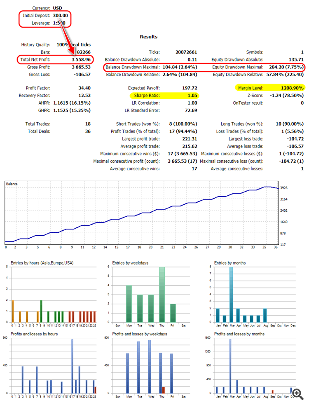Click Profits and losses by weekdays title
Screen dimensions: 309x405
tap(140, 334)
